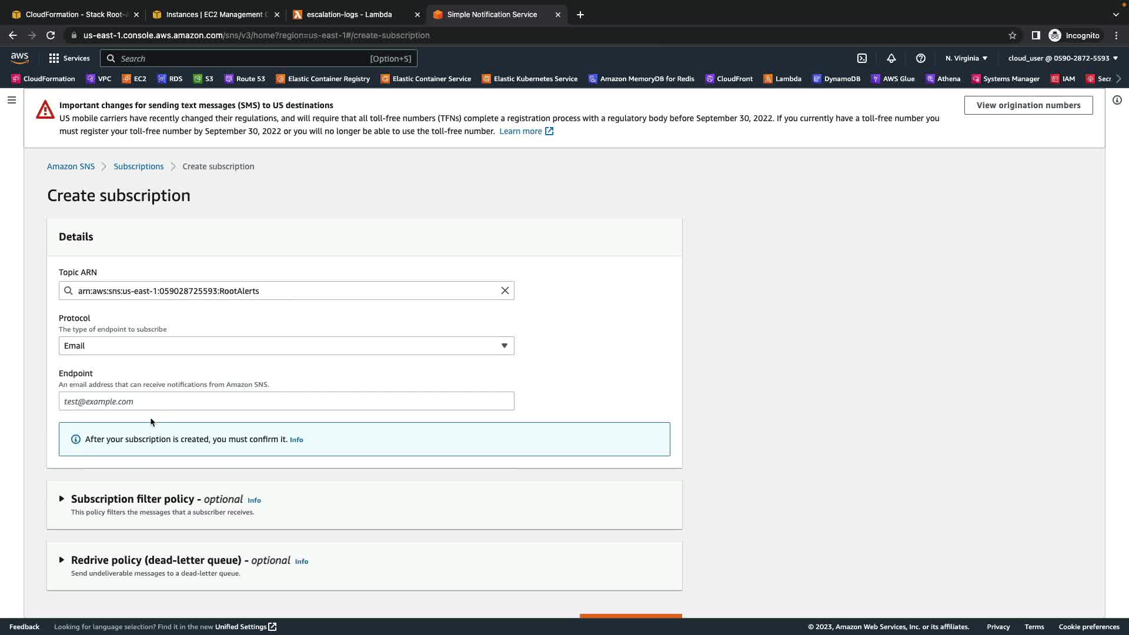Switch to the Instances EC2 Management tab
The image size is (1129, 635).
215,15
